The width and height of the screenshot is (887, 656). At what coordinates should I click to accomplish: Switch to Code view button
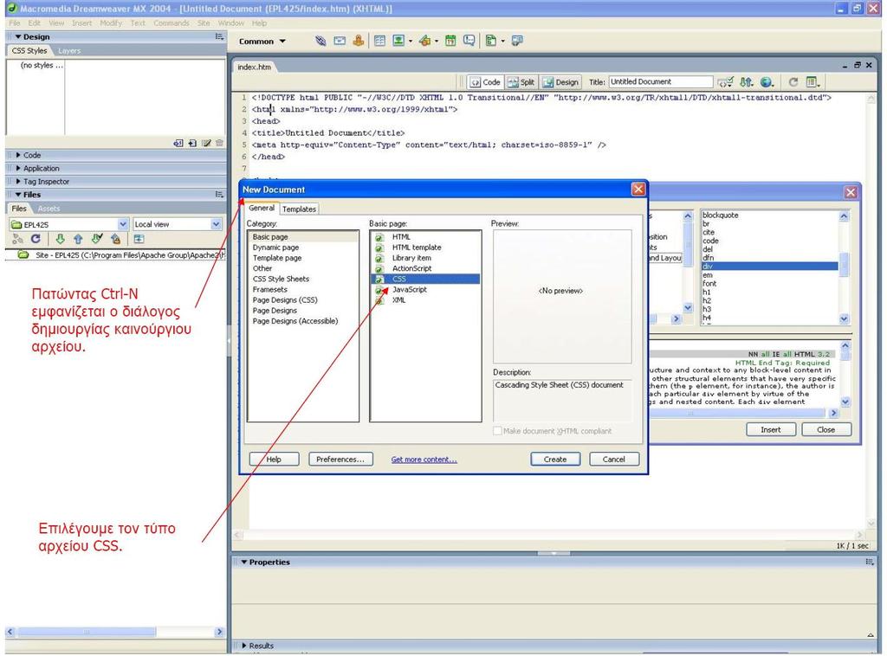(x=485, y=82)
